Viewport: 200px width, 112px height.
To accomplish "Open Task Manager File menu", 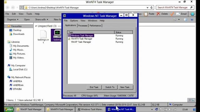I will (66, 21).
